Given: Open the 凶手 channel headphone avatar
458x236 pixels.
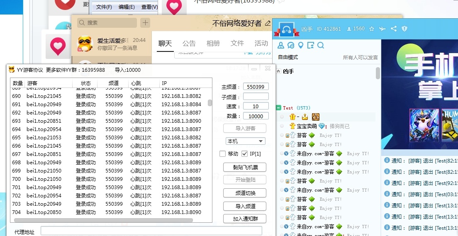Looking at the screenshot, I should pyautogui.click(x=287, y=29).
